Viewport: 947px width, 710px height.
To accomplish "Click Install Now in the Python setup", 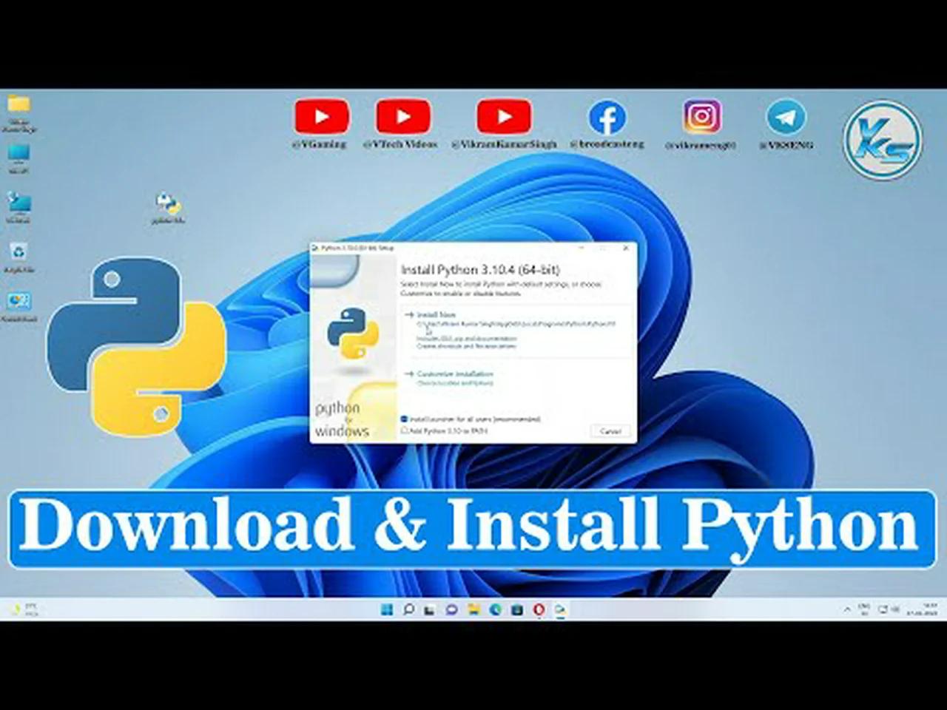I will (x=436, y=314).
